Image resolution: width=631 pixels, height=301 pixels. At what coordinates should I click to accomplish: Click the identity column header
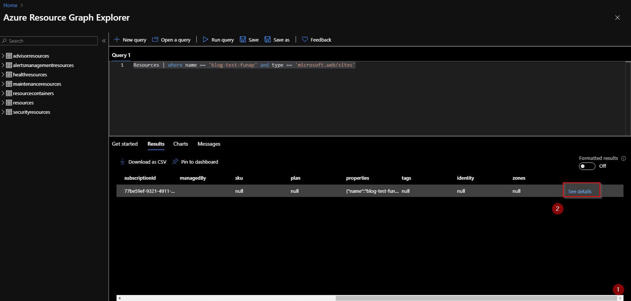[465, 178]
